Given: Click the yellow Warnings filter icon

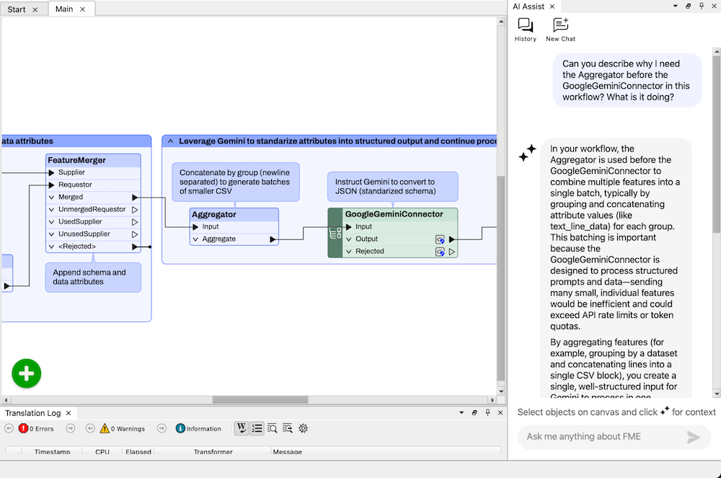Looking at the screenshot, I should point(105,428).
